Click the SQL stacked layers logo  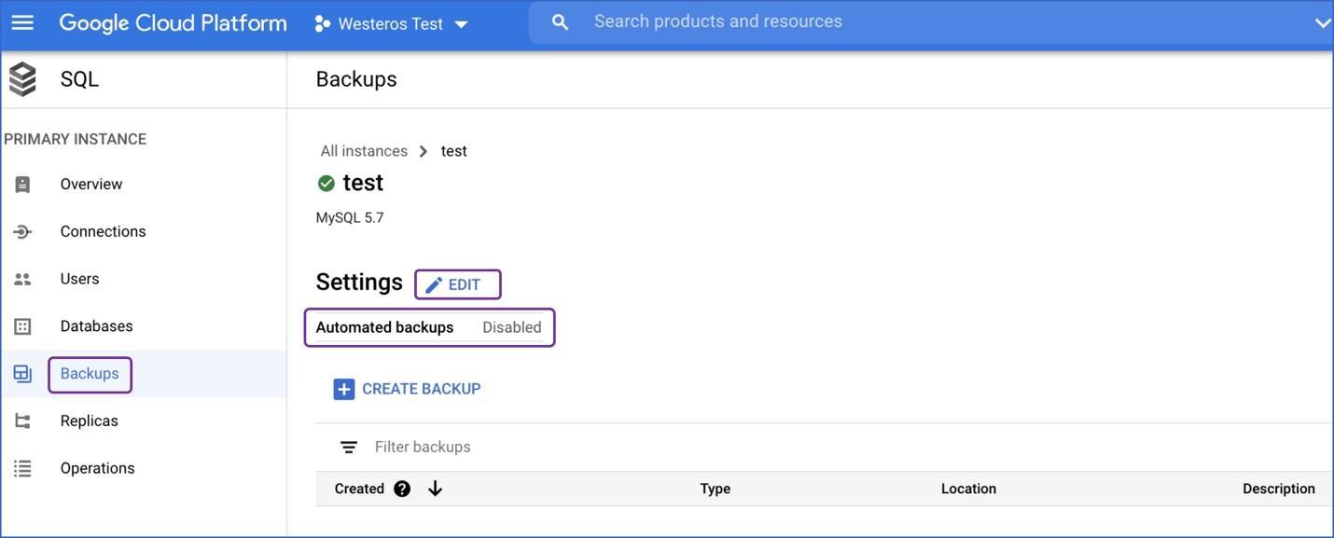coord(22,79)
